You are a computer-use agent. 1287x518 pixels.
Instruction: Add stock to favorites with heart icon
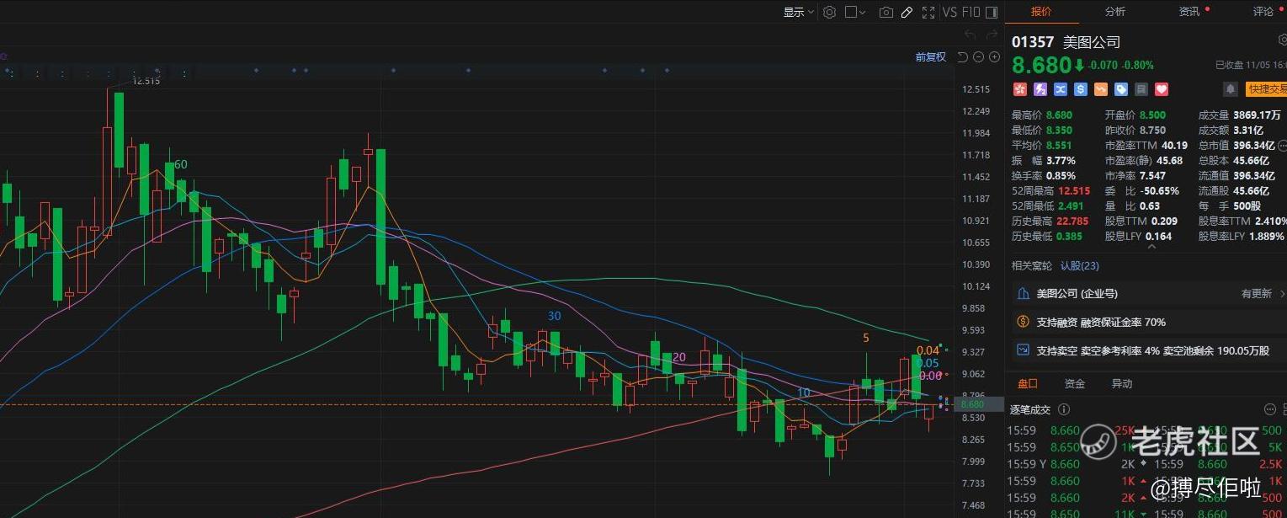tap(1162, 89)
